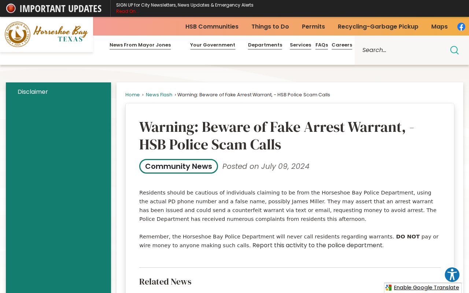Screen dimensions: 469x293
Task: Open the Maps menu
Action: 439,27
